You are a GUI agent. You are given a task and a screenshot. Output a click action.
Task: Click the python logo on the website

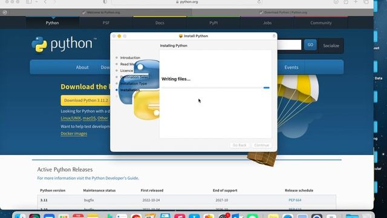[63, 44]
